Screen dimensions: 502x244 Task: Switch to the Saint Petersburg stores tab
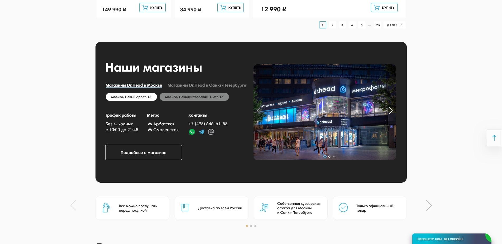207,85
